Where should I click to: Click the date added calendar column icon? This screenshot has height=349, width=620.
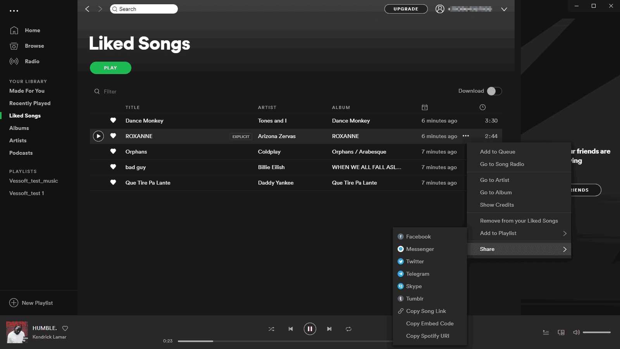coord(425,107)
